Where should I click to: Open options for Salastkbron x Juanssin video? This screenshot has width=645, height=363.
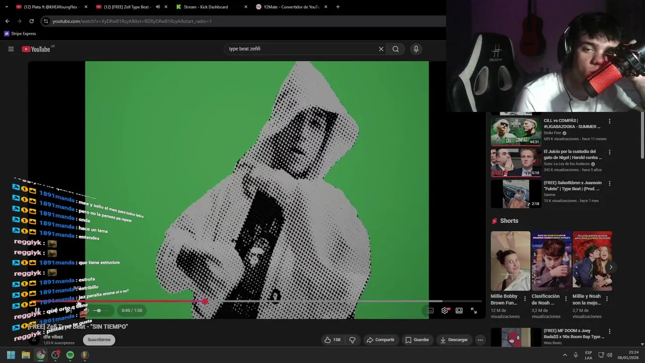(x=609, y=184)
